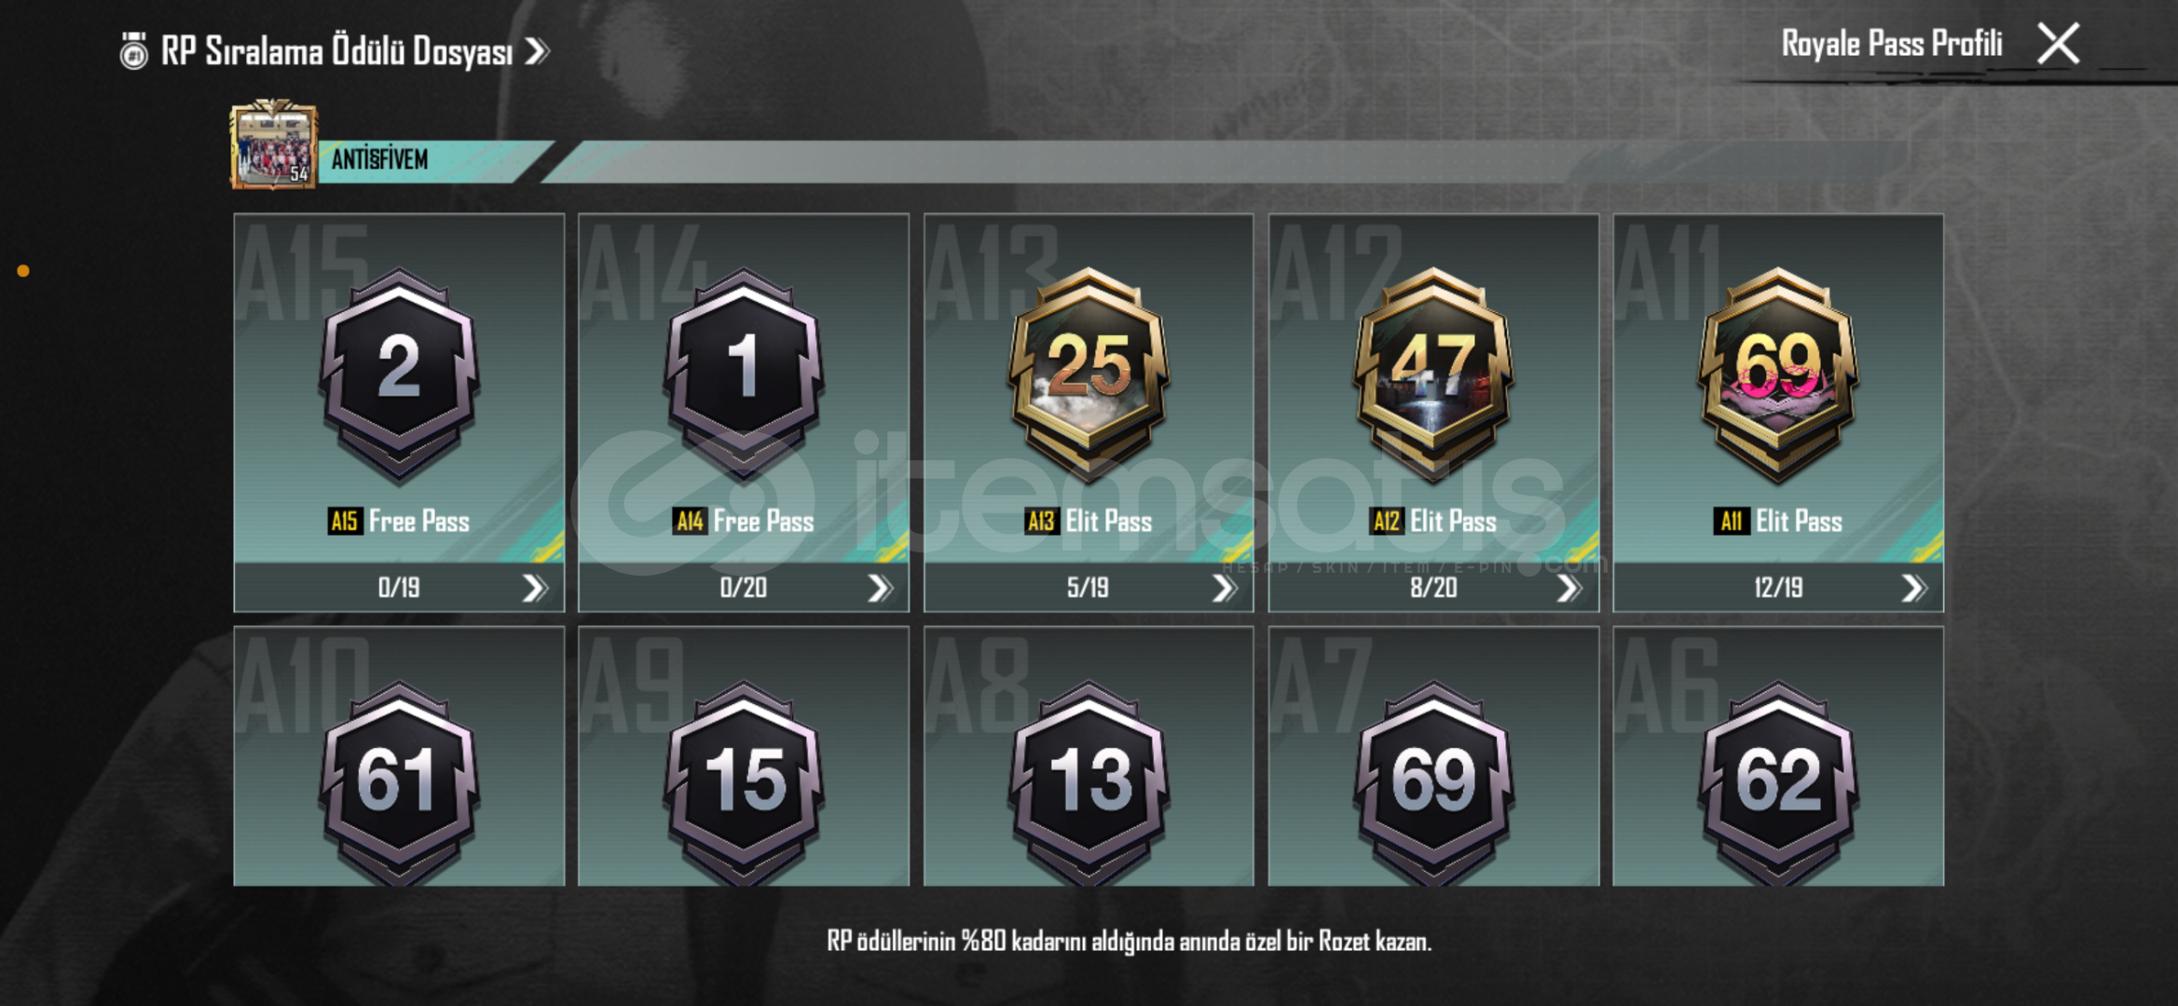Image resolution: width=2178 pixels, height=1006 pixels.
Task: Expand the A15 rewards arrow beside 0/19
Action: (534, 588)
